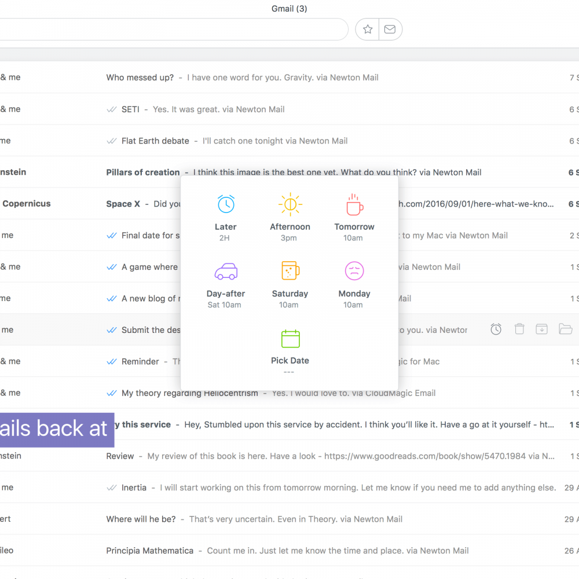Click read receipt checkmarks on Submit the des row

tap(112, 330)
